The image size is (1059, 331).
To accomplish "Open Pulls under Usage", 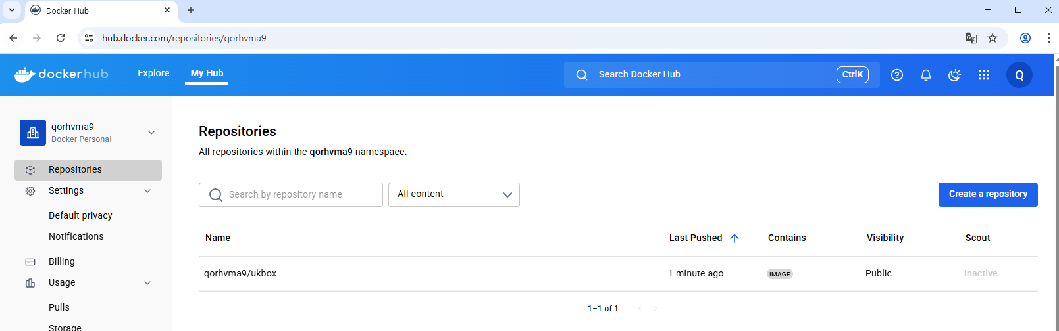I will click(x=59, y=307).
